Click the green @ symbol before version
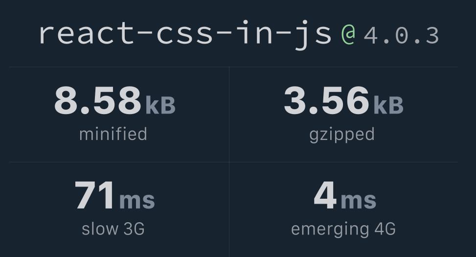The height and width of the screenshot is (257, 476). 348,35
